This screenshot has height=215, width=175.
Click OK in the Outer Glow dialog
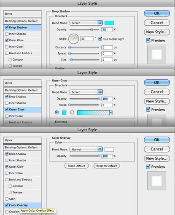coord(157,83)
